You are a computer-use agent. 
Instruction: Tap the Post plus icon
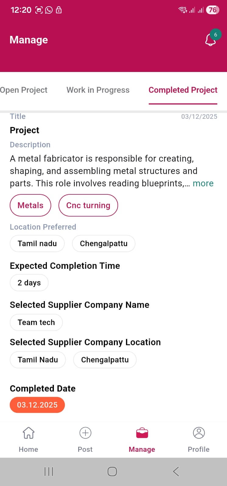point(85,433)
